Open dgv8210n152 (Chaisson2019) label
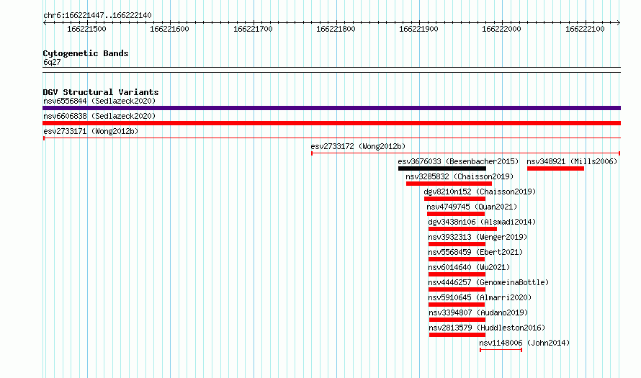 tap(480, 192)
